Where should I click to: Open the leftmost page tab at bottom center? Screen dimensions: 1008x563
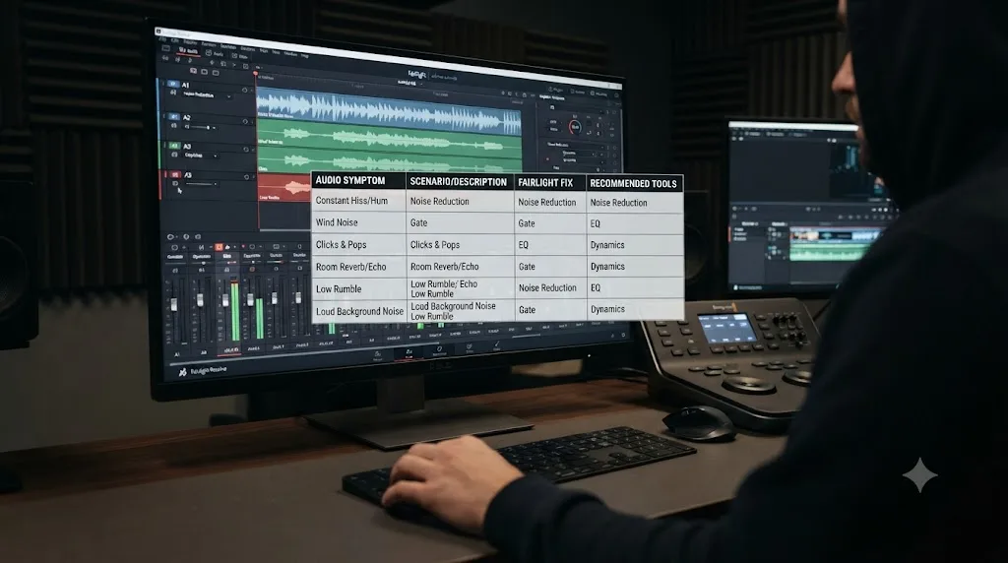click(x=378, y=354)
